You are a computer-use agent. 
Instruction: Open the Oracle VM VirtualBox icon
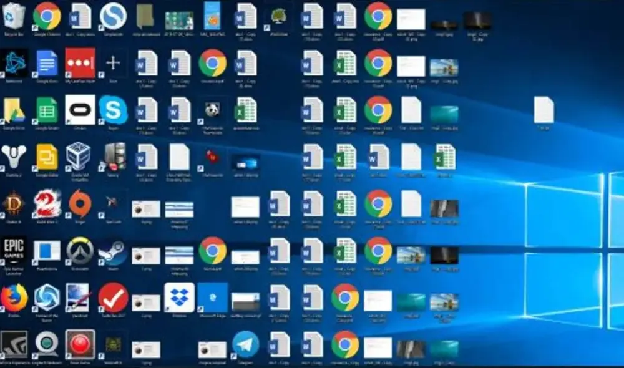pyautogui.click(x=80, y=157)
